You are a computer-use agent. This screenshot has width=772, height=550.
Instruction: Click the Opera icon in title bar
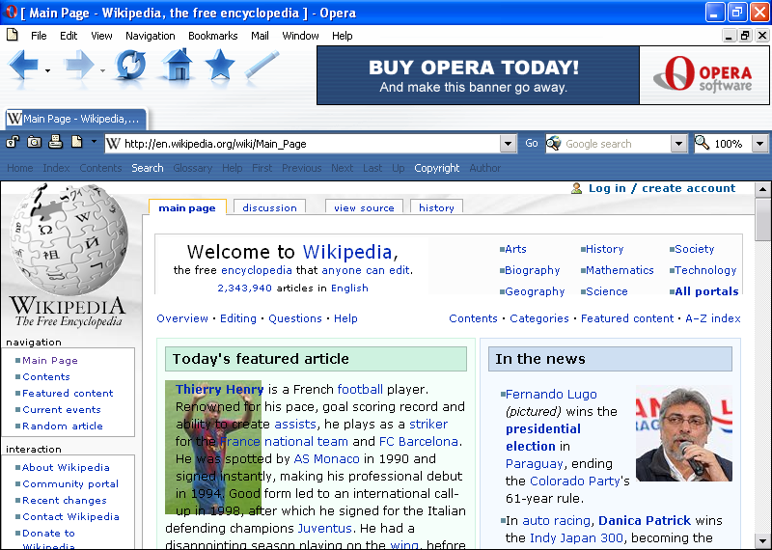click(11, 12)
